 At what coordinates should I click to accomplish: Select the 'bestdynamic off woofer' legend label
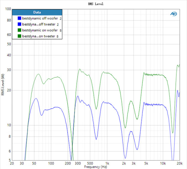click(40, 18)
